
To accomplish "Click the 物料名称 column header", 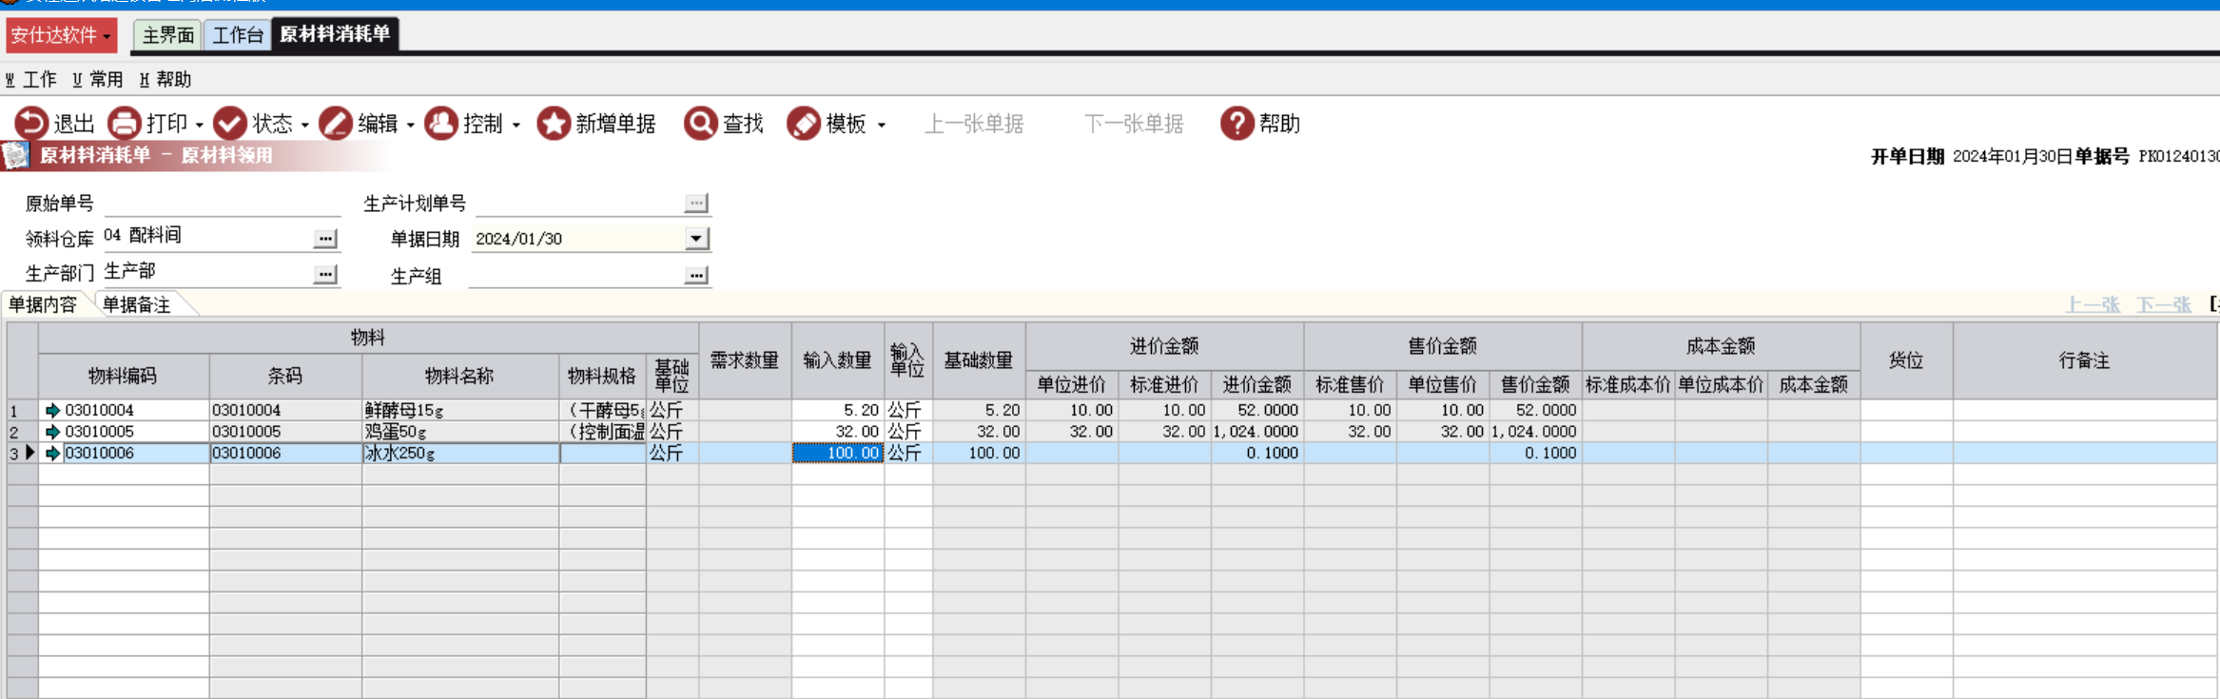I will (460, 377).
